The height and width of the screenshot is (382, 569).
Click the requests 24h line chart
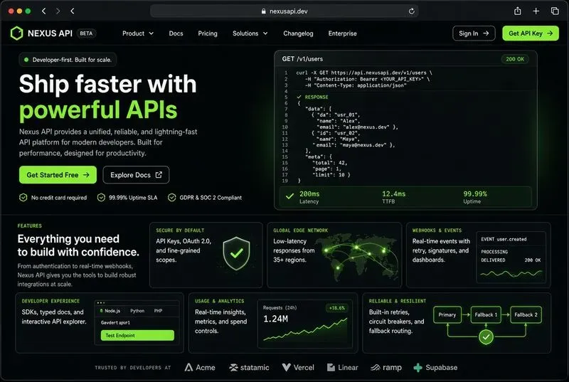point(305,329)
